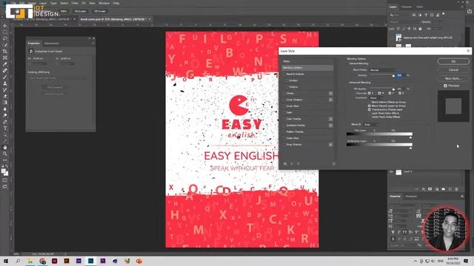Enable the Inner Shadow effect checkbox
The height and width of the screenshot is (266, 474).
point(284,100)
